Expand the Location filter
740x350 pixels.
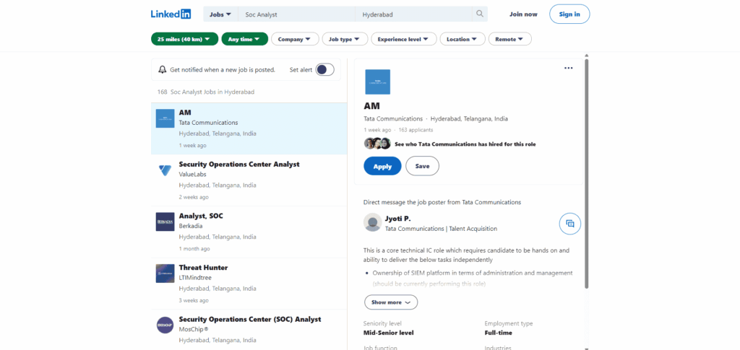462,39
